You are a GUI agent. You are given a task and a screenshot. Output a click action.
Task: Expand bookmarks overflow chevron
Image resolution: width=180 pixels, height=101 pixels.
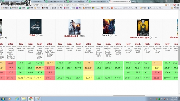pos(169,8)
